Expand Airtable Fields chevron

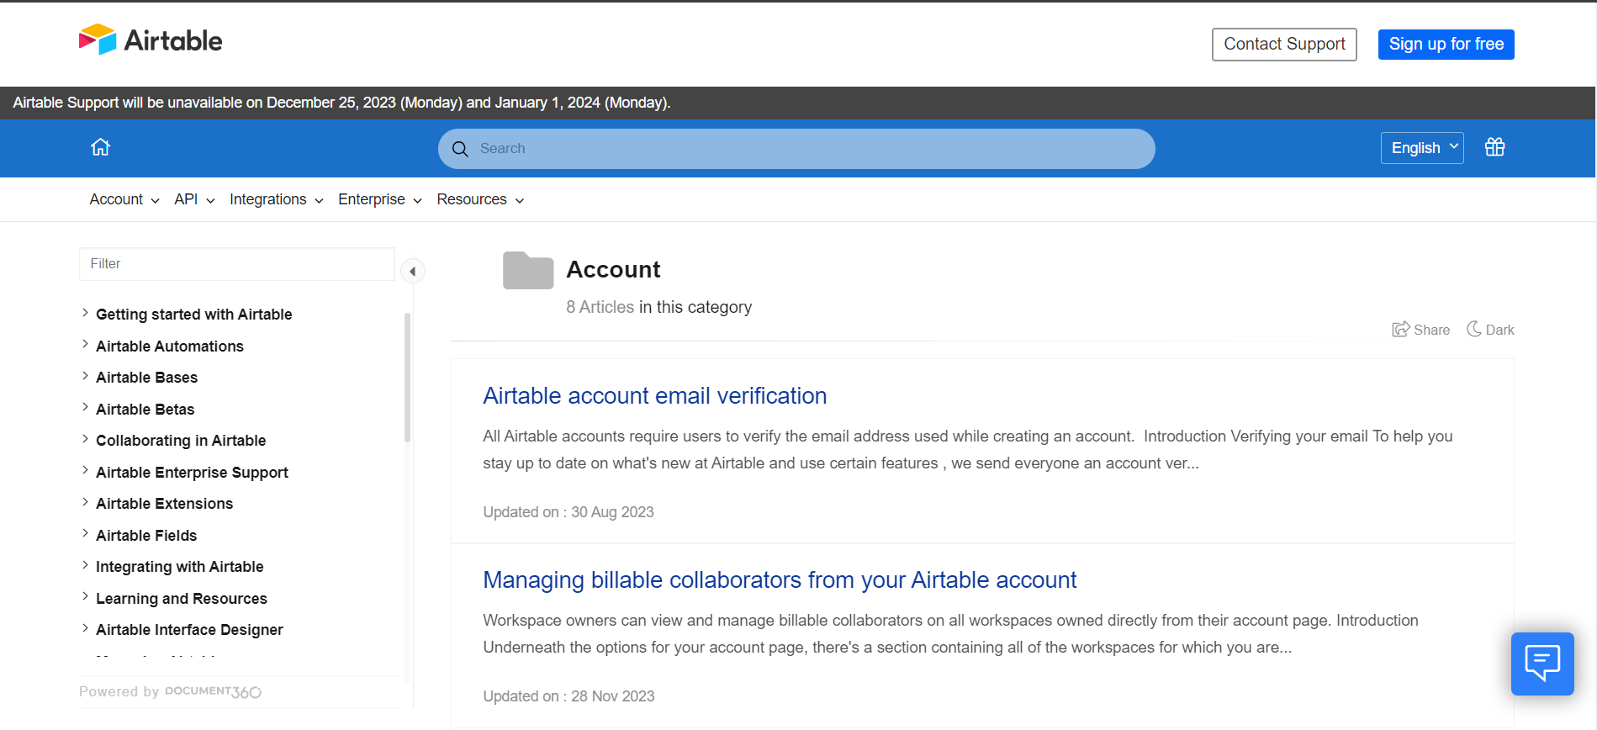coord(85,534)
